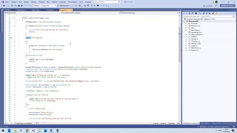Select MeteoErrors.cs in Solution Explorer
The width and height of the screenshot is (237, 133).
tap(196, 48)
